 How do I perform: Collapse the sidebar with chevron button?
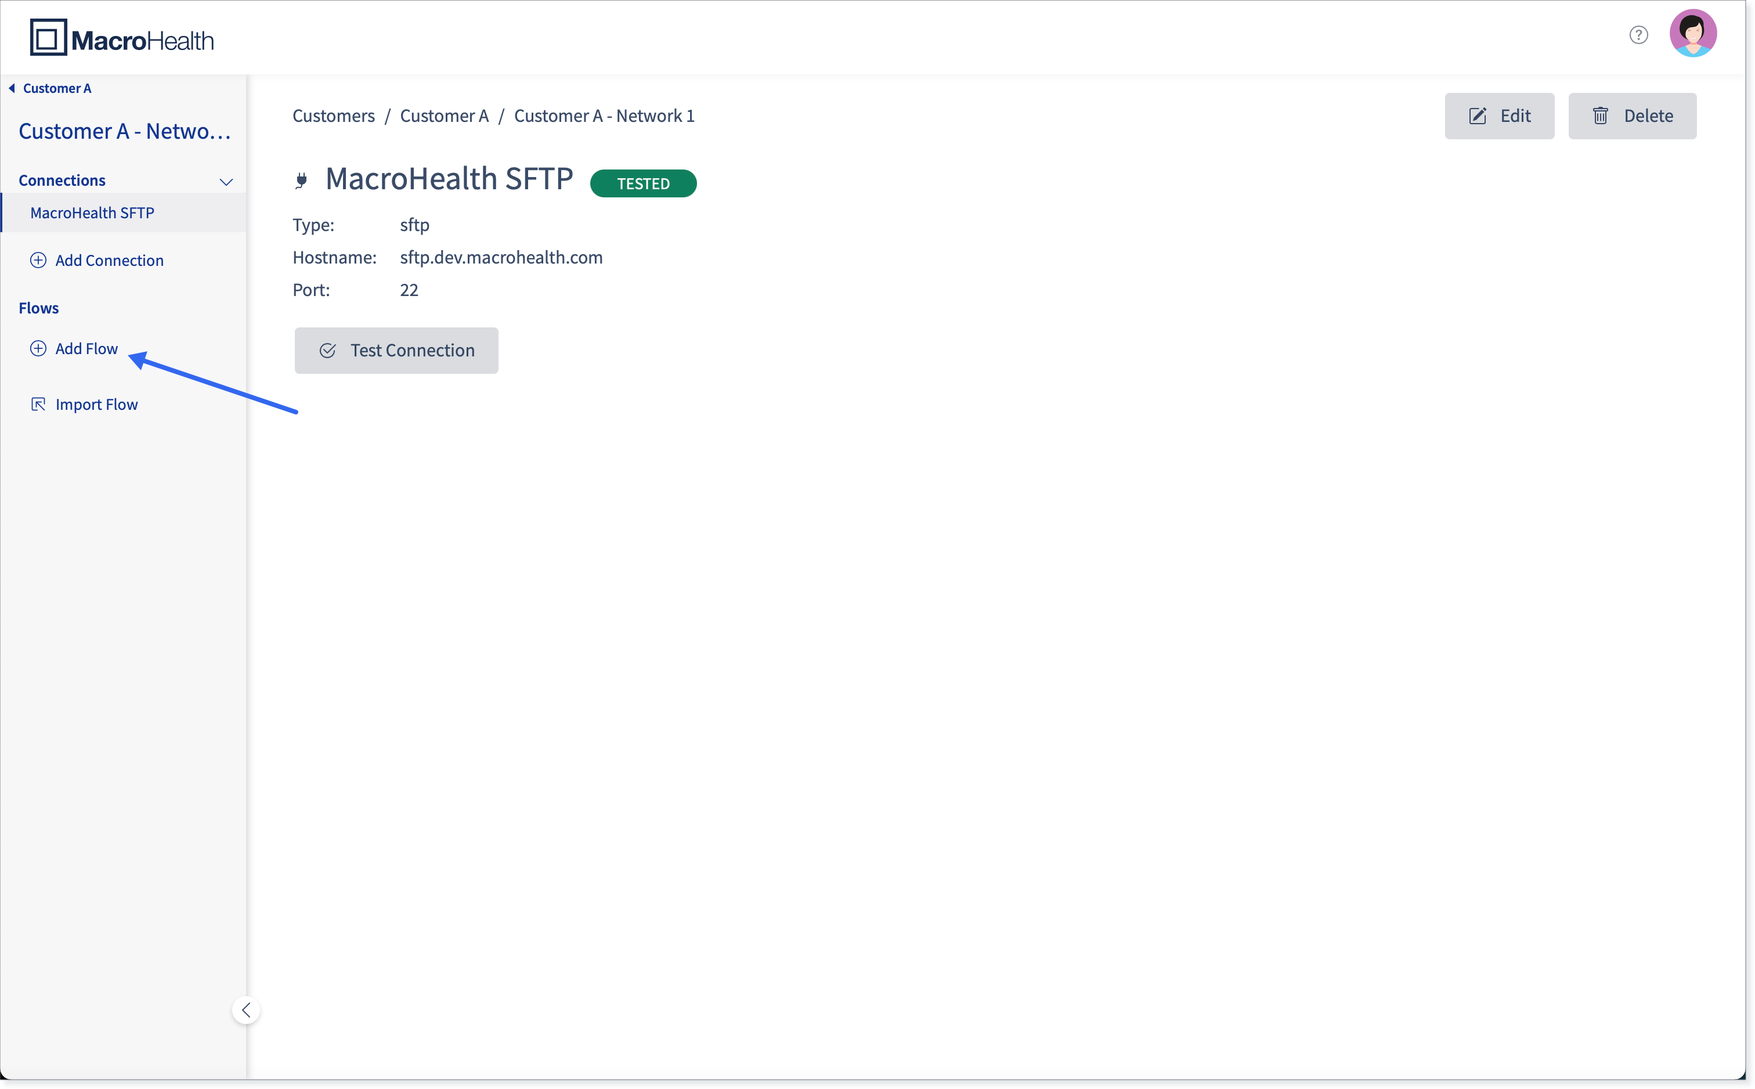[x=246, y=1010]
